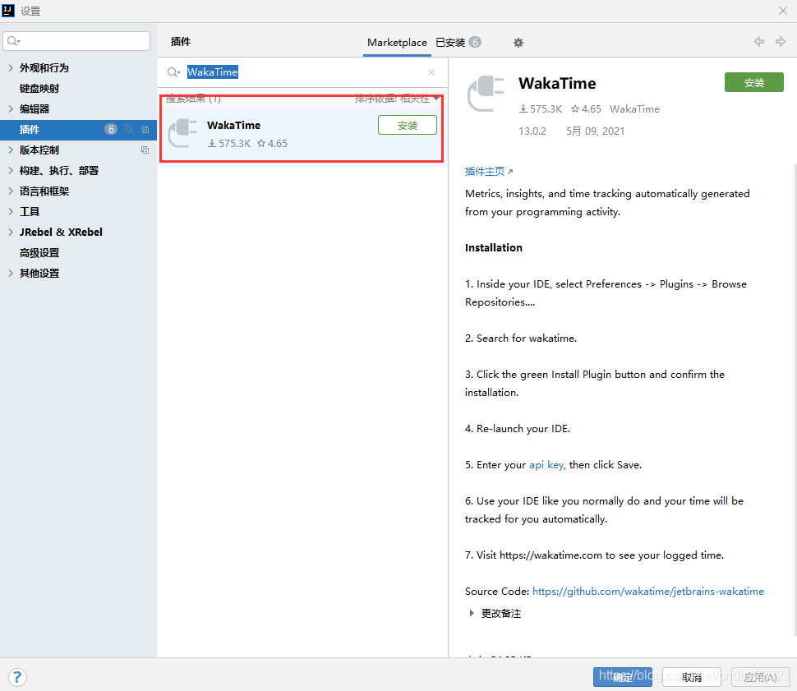Click the large WakaTime plugin logo in details

[x=486, y=93]
